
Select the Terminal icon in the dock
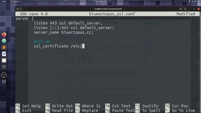click(4, 67)
